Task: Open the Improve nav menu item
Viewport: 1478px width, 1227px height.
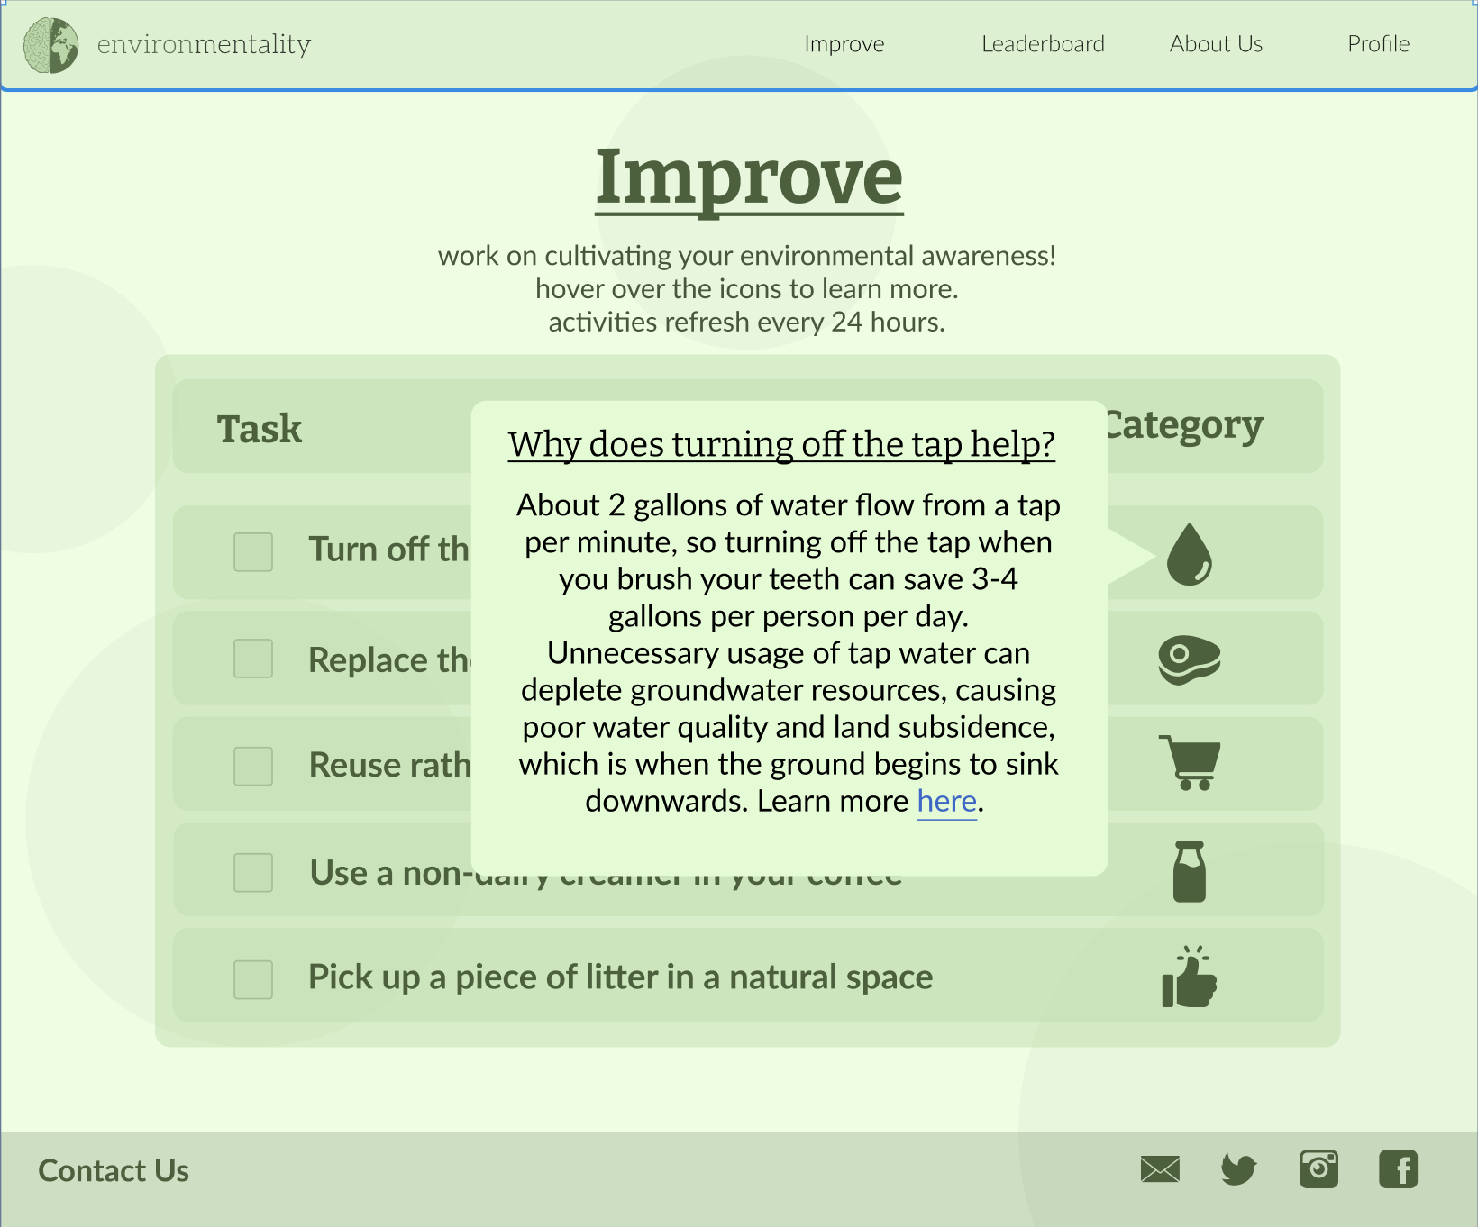Action: [844, 44]
